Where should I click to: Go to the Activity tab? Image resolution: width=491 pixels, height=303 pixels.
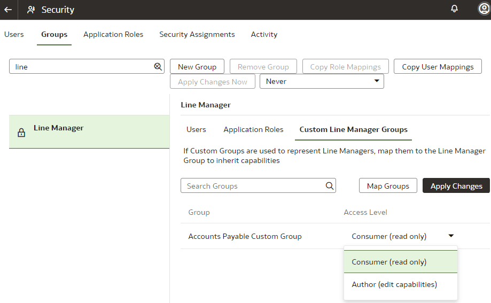pyautogui.click(x=264, y=34)
